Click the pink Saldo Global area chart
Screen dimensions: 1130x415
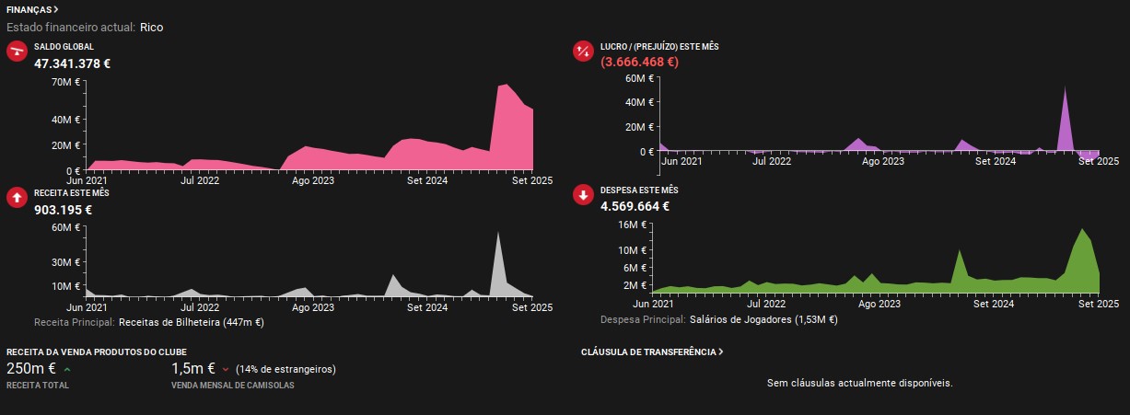[x=309, y=127]
